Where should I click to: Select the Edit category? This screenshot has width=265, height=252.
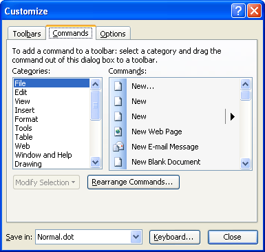click(x=52, y=92)
